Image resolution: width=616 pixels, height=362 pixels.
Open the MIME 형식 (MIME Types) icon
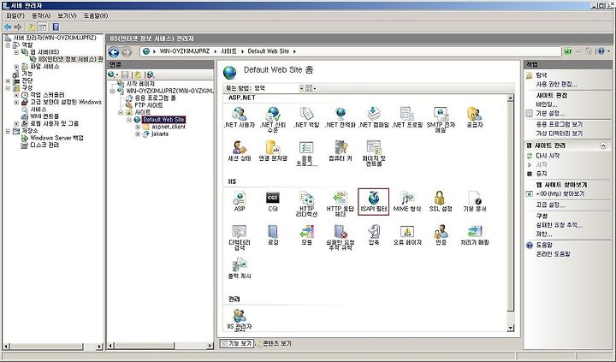click(407, 201)
